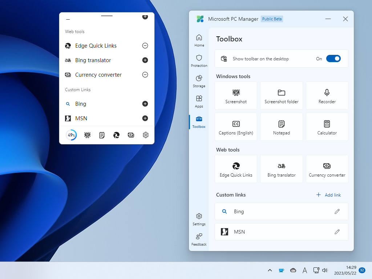Open the Calculator tile
Viewport: 372px width, 279px height.
point(327,127)
